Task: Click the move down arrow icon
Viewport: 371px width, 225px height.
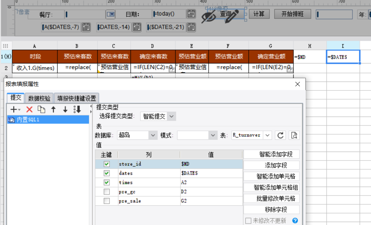Action: pos(65,110)
